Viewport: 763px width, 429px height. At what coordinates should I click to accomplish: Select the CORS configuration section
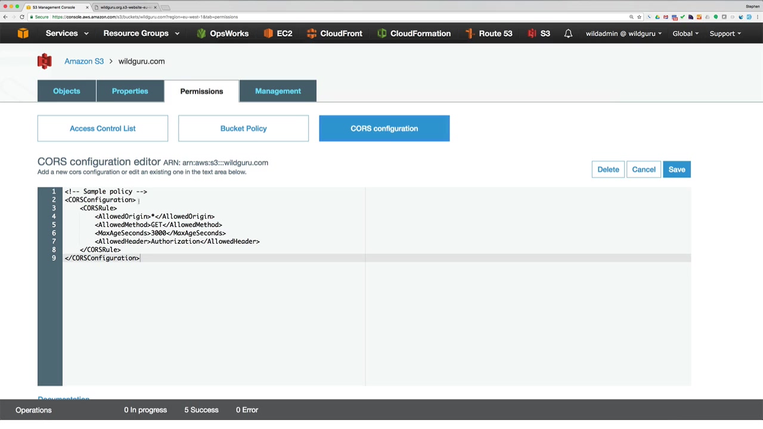(x=384, y=128)
